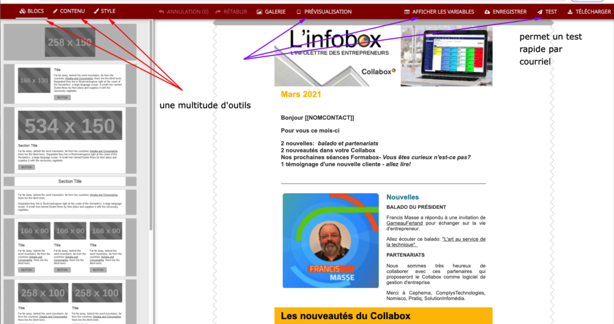Screen dimensions: 614x324
Task: Send a test via Test icon
Action: (540, 12)
